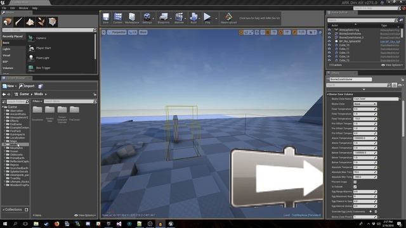Expand the Collections section
Viewport: 406px width, 228px height.
coord(4,210)
